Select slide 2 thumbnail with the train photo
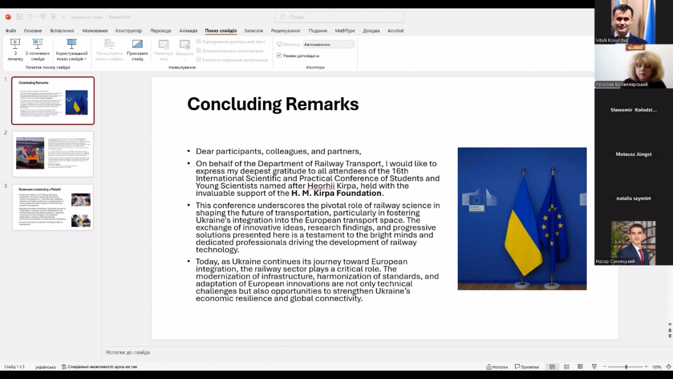673x379 pixels. pos(53,154)
